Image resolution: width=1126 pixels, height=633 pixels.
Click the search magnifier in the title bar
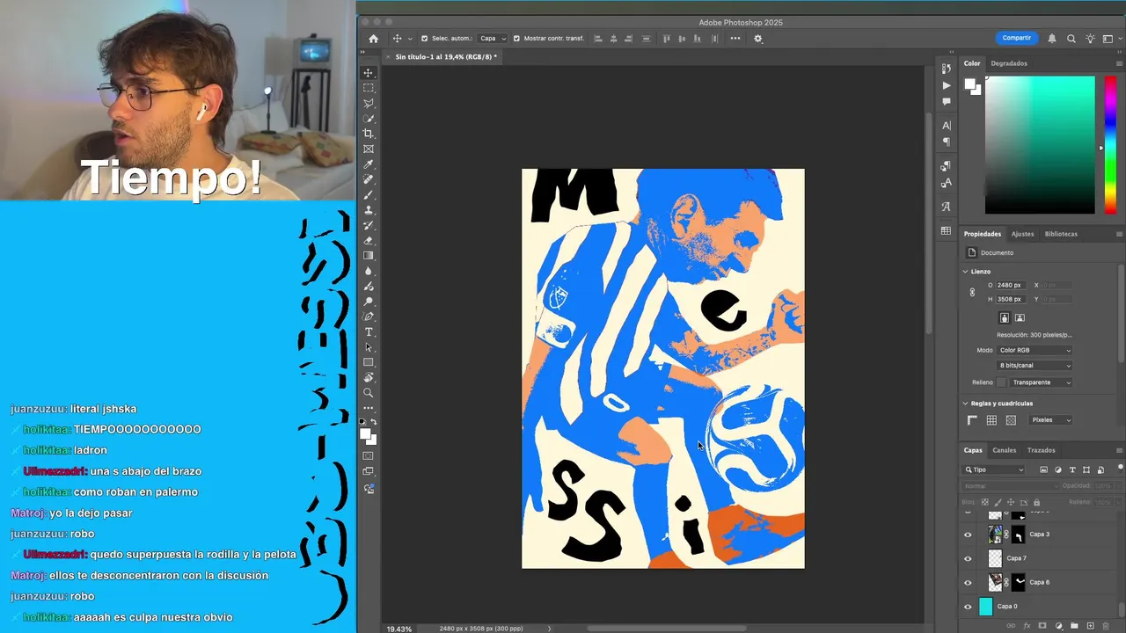click(1071, 39)
